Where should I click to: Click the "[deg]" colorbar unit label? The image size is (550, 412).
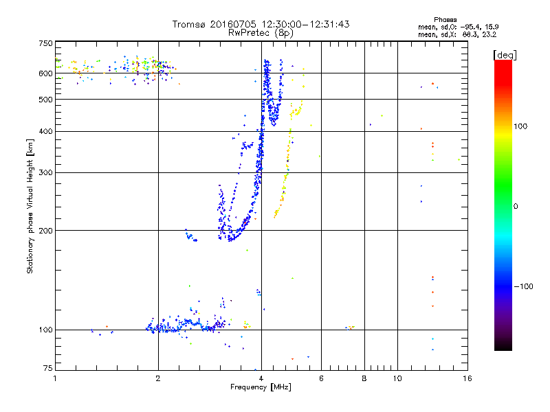point(505,55)
